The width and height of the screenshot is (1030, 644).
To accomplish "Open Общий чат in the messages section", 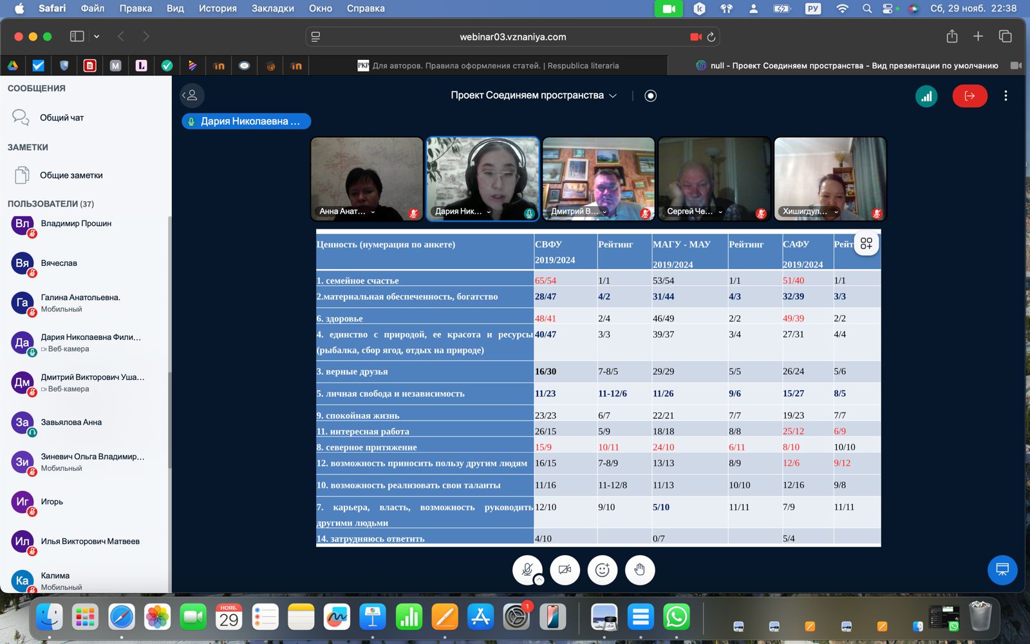I will (x=62, y=118).
